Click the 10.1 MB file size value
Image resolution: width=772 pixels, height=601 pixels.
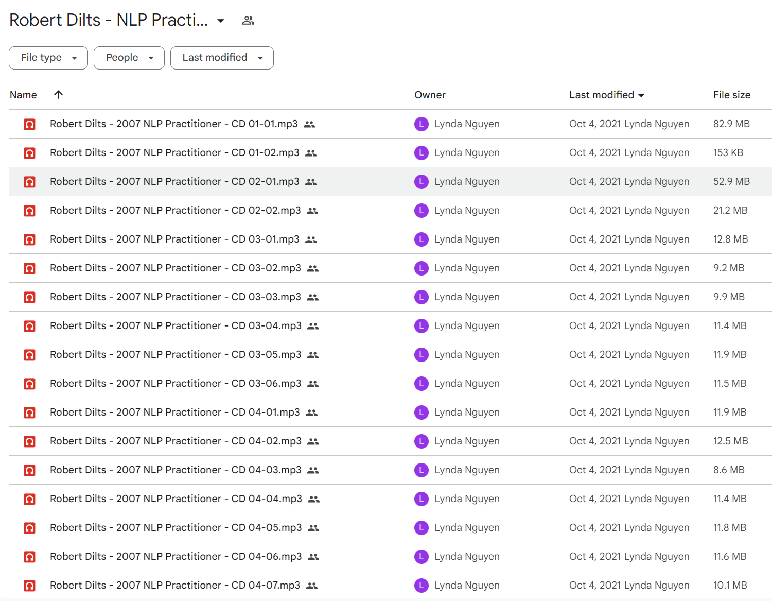(x=730, y=585)
